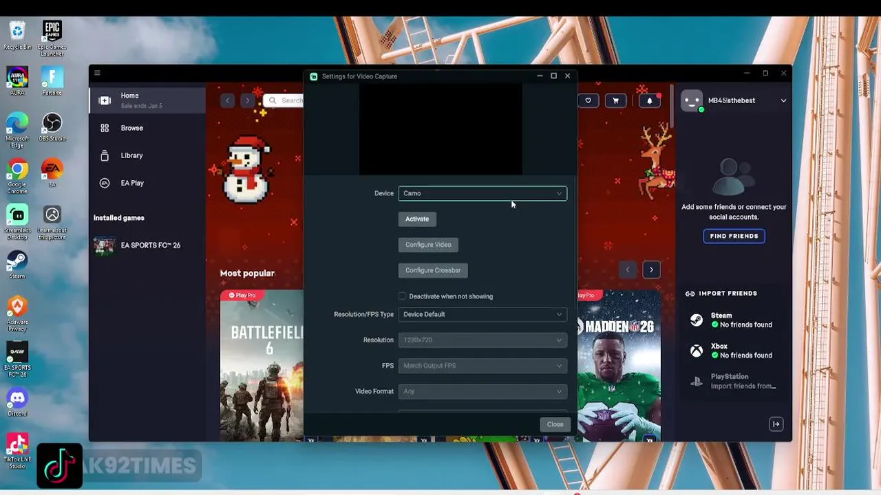Viewport: 881px width, 495px height.
Task: Launch Fortnite from the desktop
Action: click(x=52, y=81)
